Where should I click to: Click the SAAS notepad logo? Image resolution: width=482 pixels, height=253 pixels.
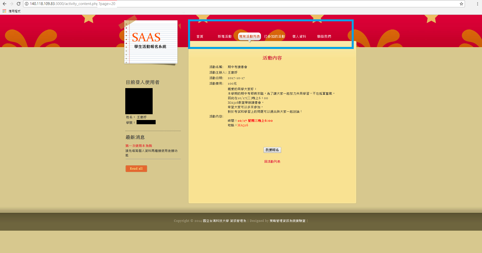(151, 42)
